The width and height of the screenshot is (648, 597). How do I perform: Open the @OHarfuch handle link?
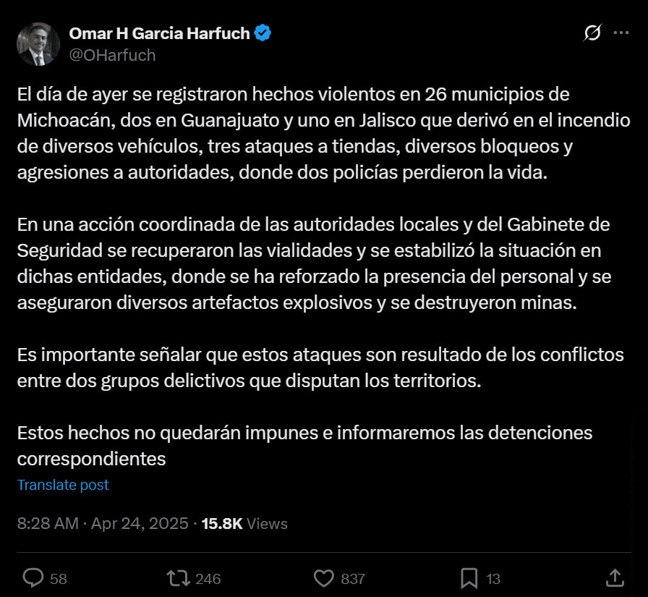tap(112, 55)
